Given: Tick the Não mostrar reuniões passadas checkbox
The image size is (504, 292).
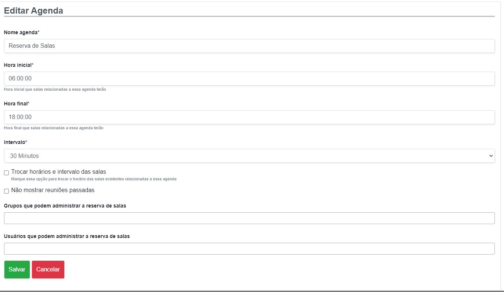Looking at the screenshot, I should (x=6, y=191).
